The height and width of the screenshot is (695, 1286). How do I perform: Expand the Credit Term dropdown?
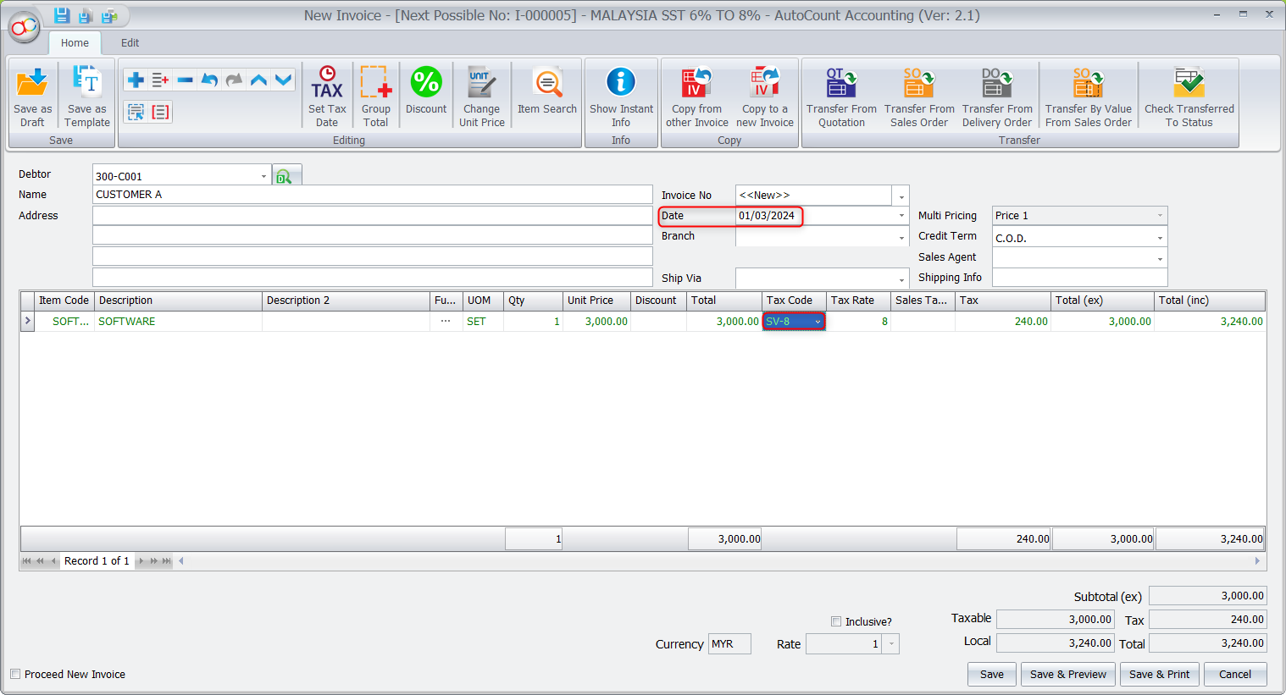(1160, 239)
